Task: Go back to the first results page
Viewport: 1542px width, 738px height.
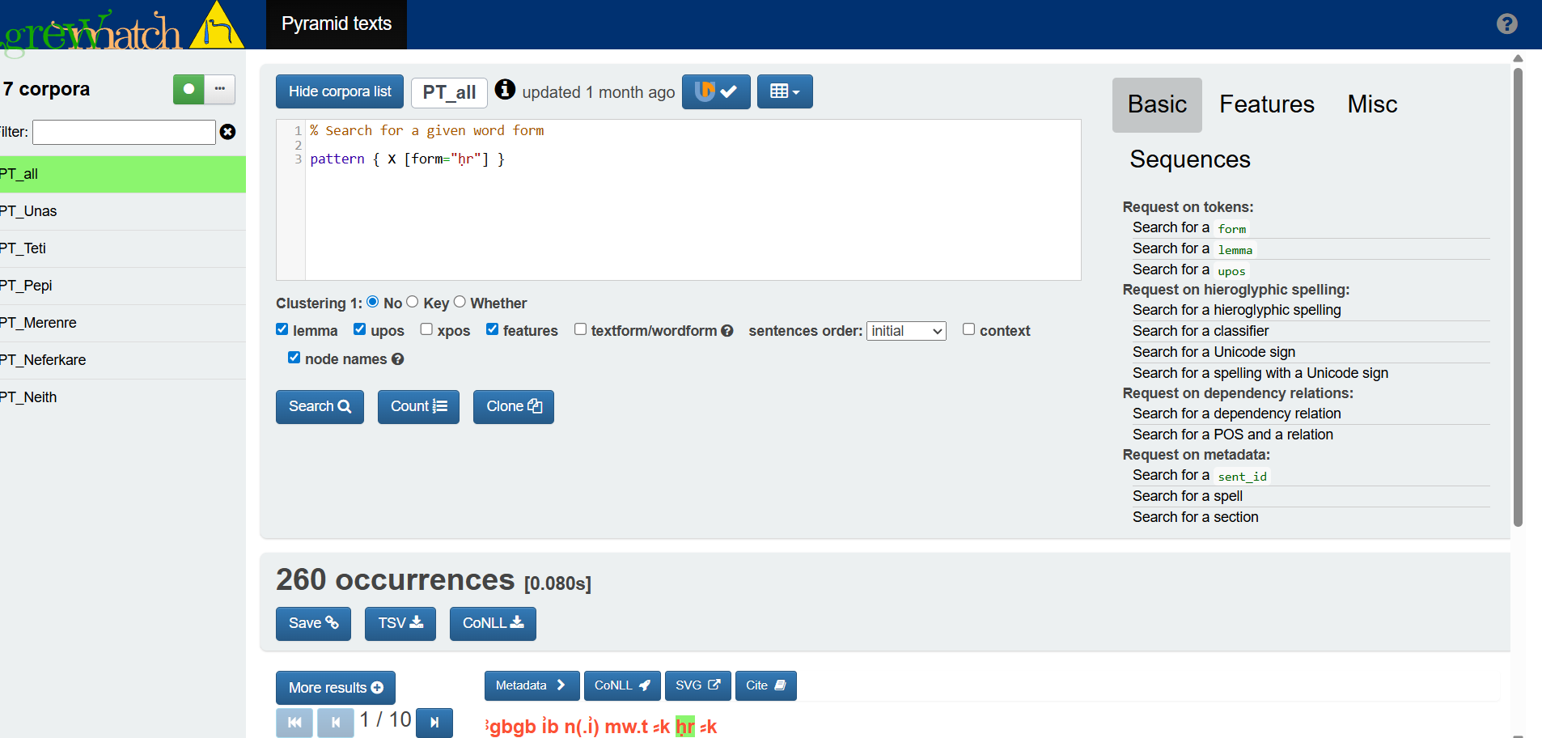Action: click(294, 723)
